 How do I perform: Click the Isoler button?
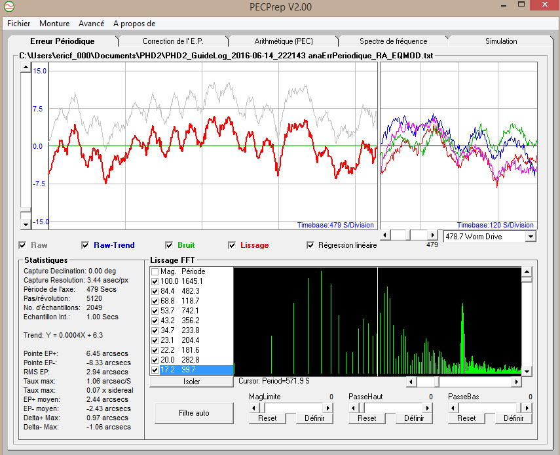tap(191, 381)
